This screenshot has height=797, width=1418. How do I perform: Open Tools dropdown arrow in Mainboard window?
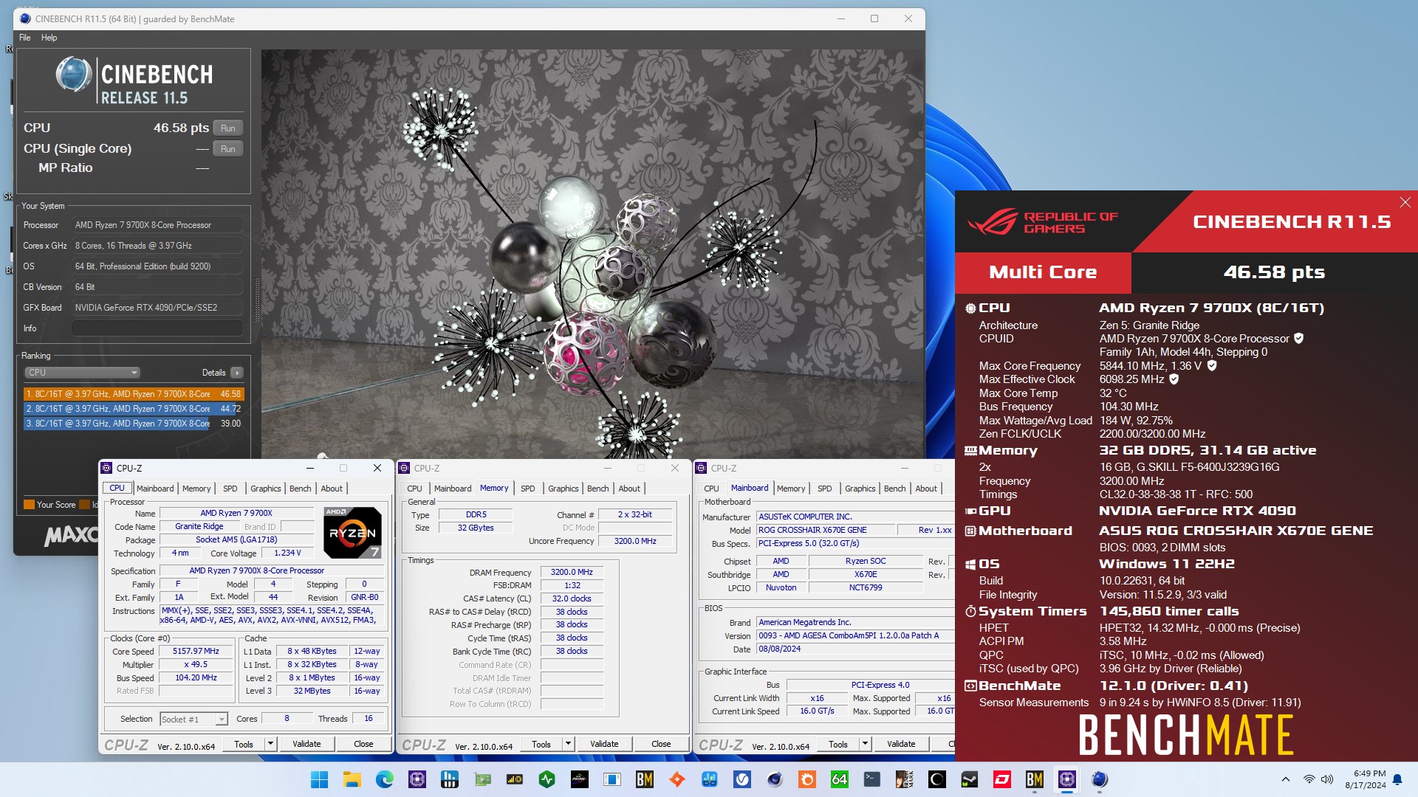click(865, 744)
